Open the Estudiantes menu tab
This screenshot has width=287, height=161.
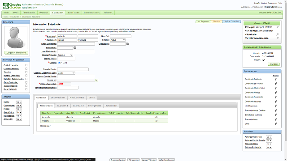click(x=58, y=13)
